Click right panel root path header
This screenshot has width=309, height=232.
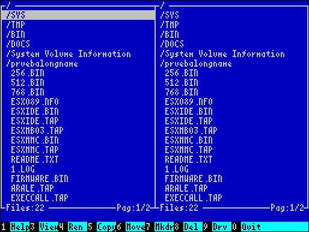tap(162, 5)
